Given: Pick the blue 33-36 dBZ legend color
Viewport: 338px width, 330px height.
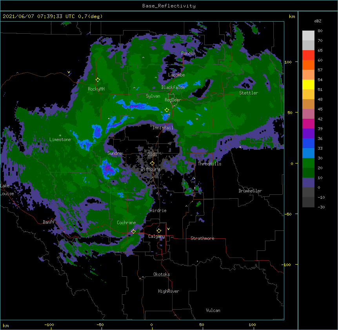Looking at the screenshot, I should point(308,143).
